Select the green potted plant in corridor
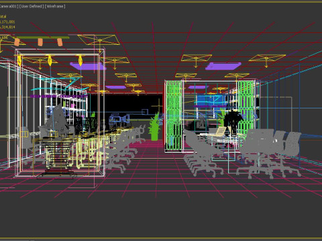322x241 pixels. 154,127
